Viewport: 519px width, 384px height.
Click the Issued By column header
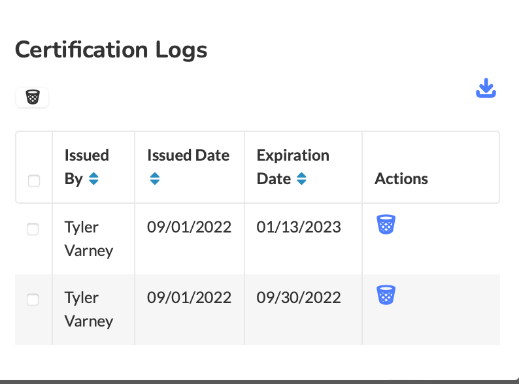[87, 167]
